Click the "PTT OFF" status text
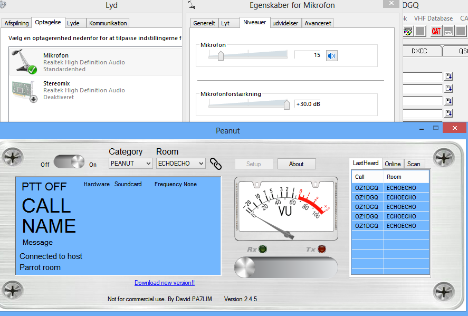468x316 pixels. pos(44,187)
